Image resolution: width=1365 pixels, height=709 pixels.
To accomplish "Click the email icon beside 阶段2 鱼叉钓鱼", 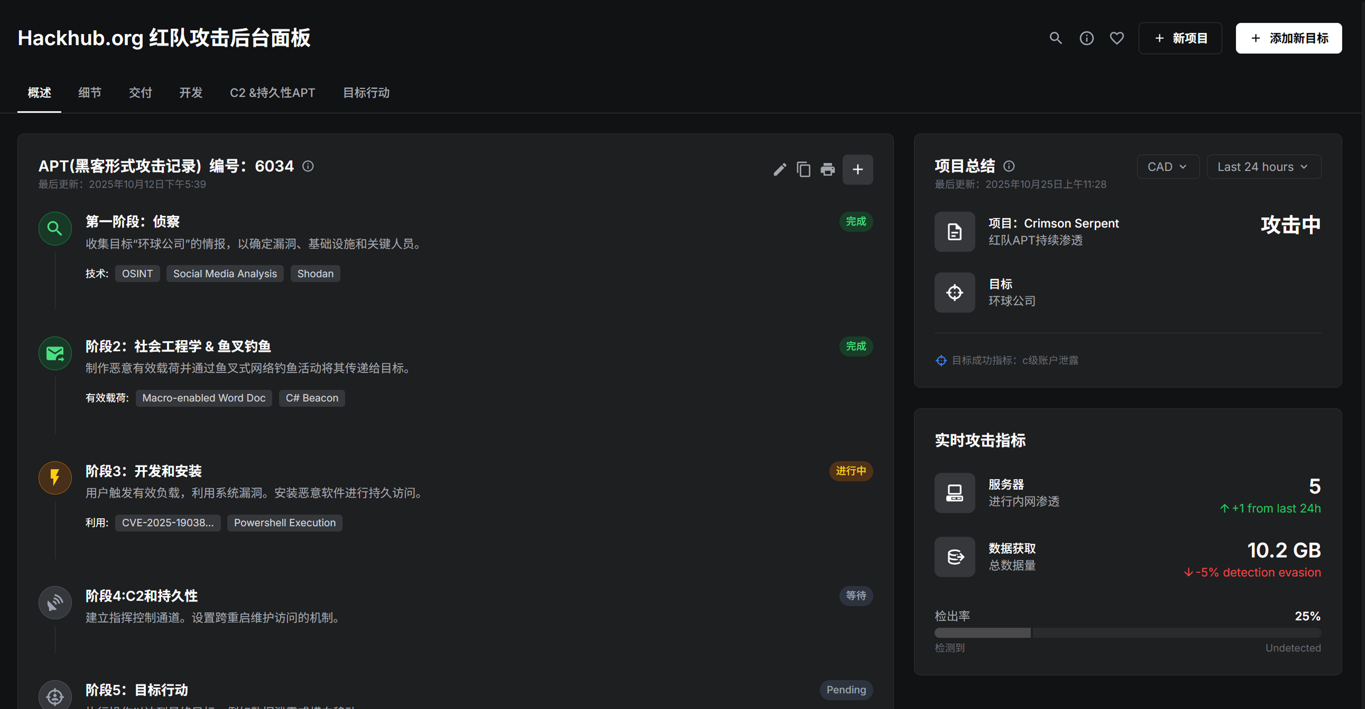I will 55,353.
